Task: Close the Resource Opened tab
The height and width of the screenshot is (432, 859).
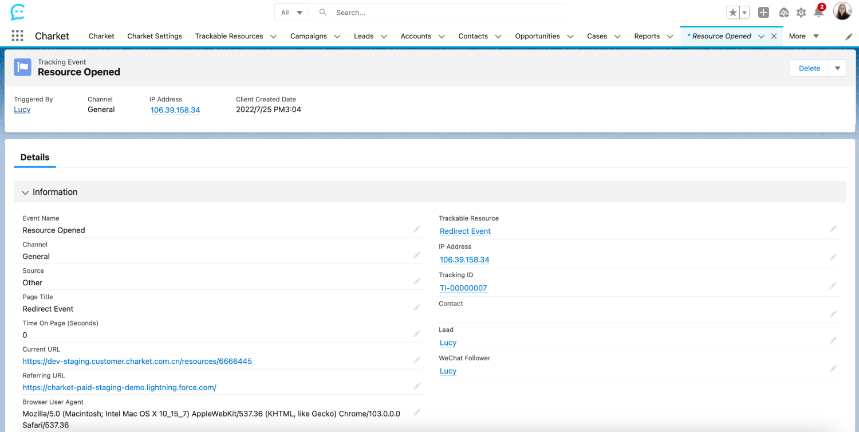Action: [x=774, y=36]
